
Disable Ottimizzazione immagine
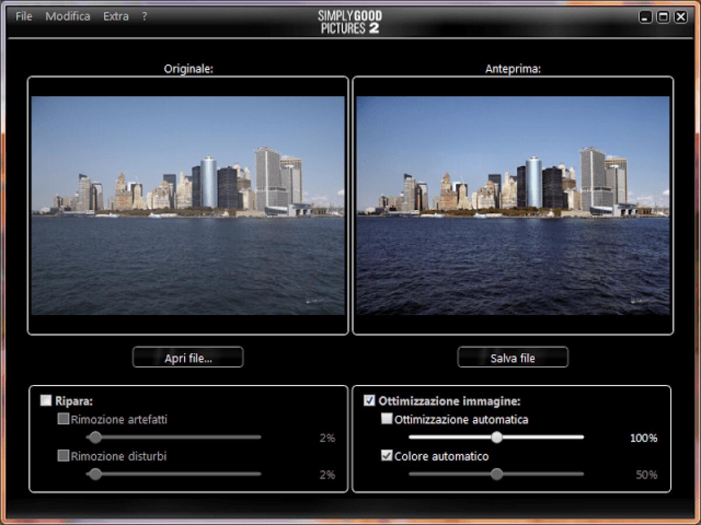369,400
